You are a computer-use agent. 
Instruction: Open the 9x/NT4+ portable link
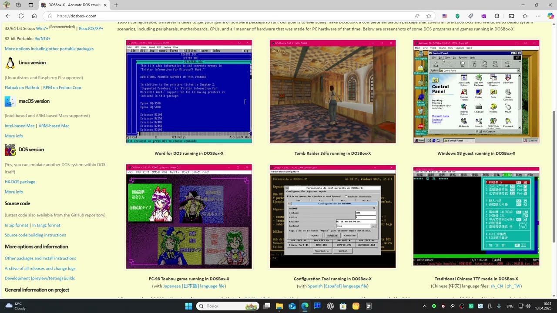[x=42, y=39]
